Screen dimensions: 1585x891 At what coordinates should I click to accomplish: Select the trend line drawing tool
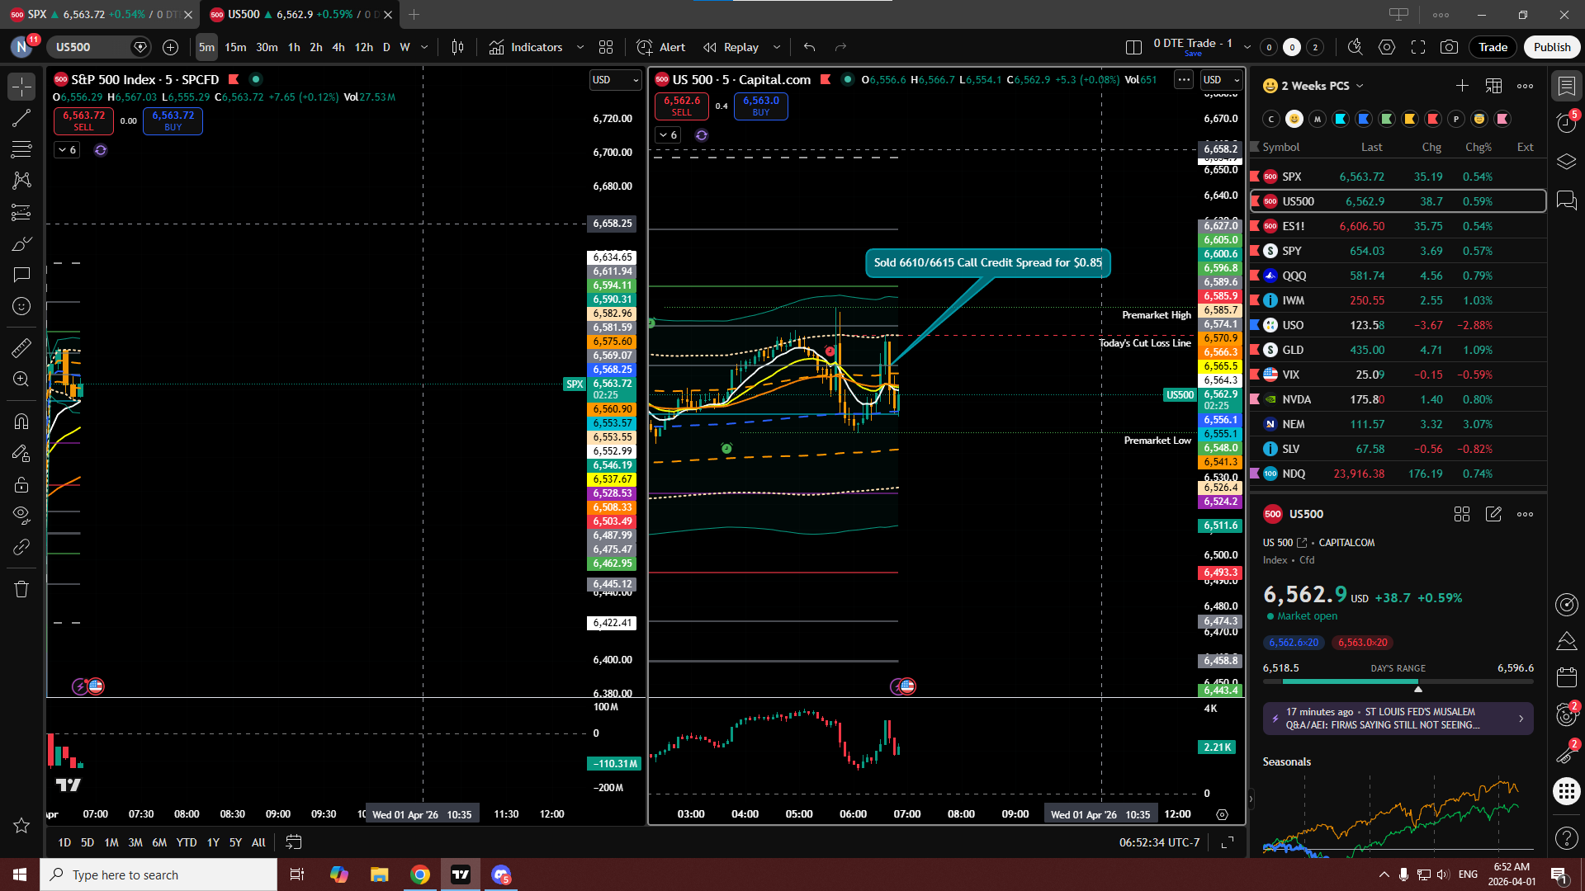(x=21, y=118)
